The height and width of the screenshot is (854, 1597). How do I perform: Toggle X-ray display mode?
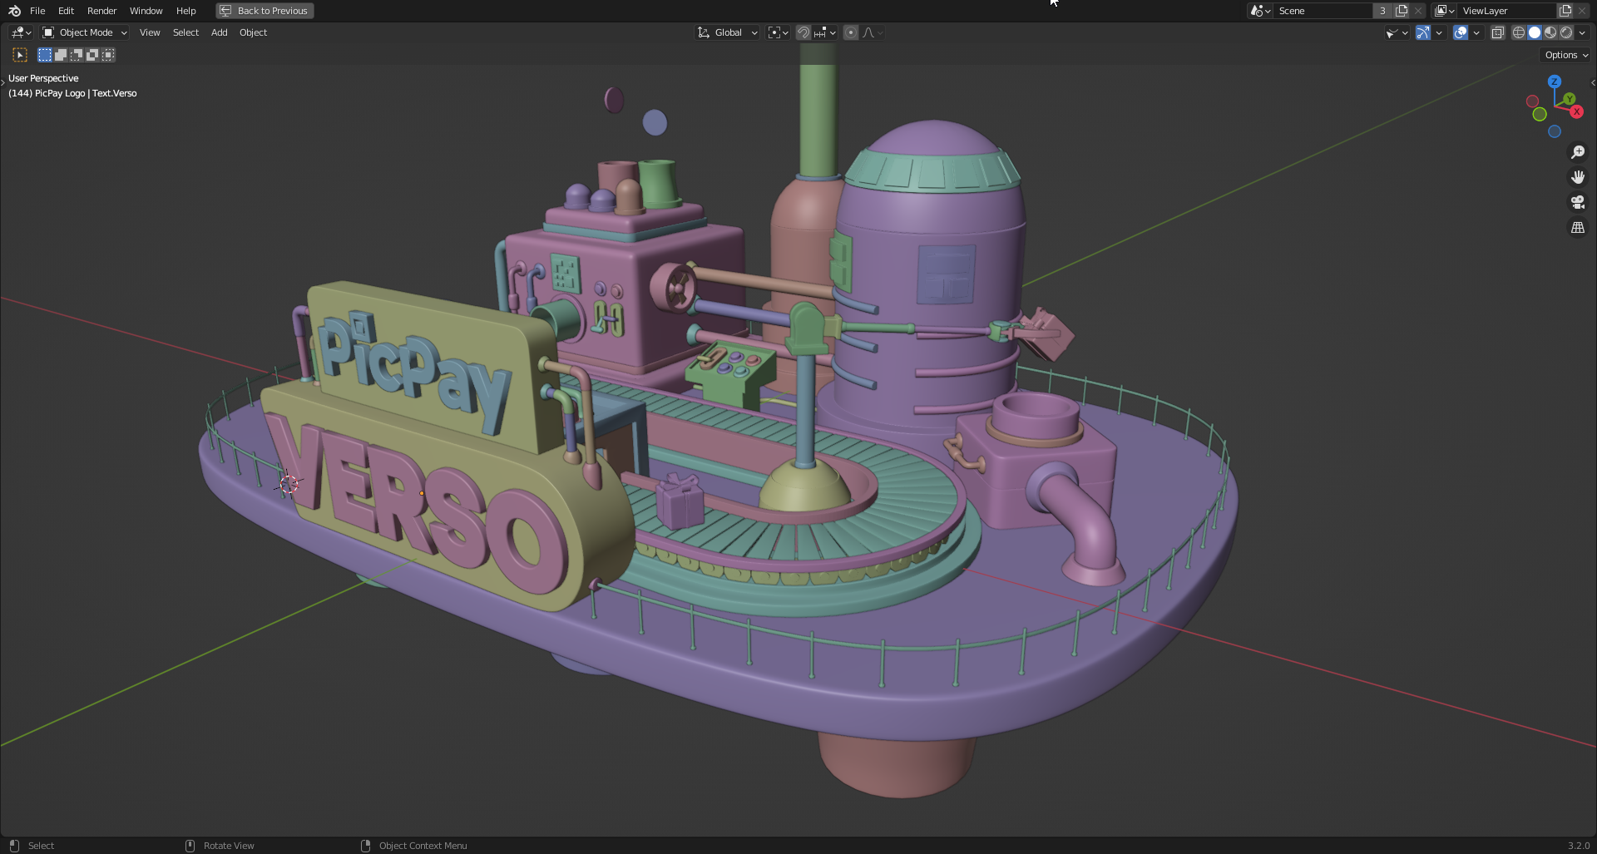(1497, 32)
